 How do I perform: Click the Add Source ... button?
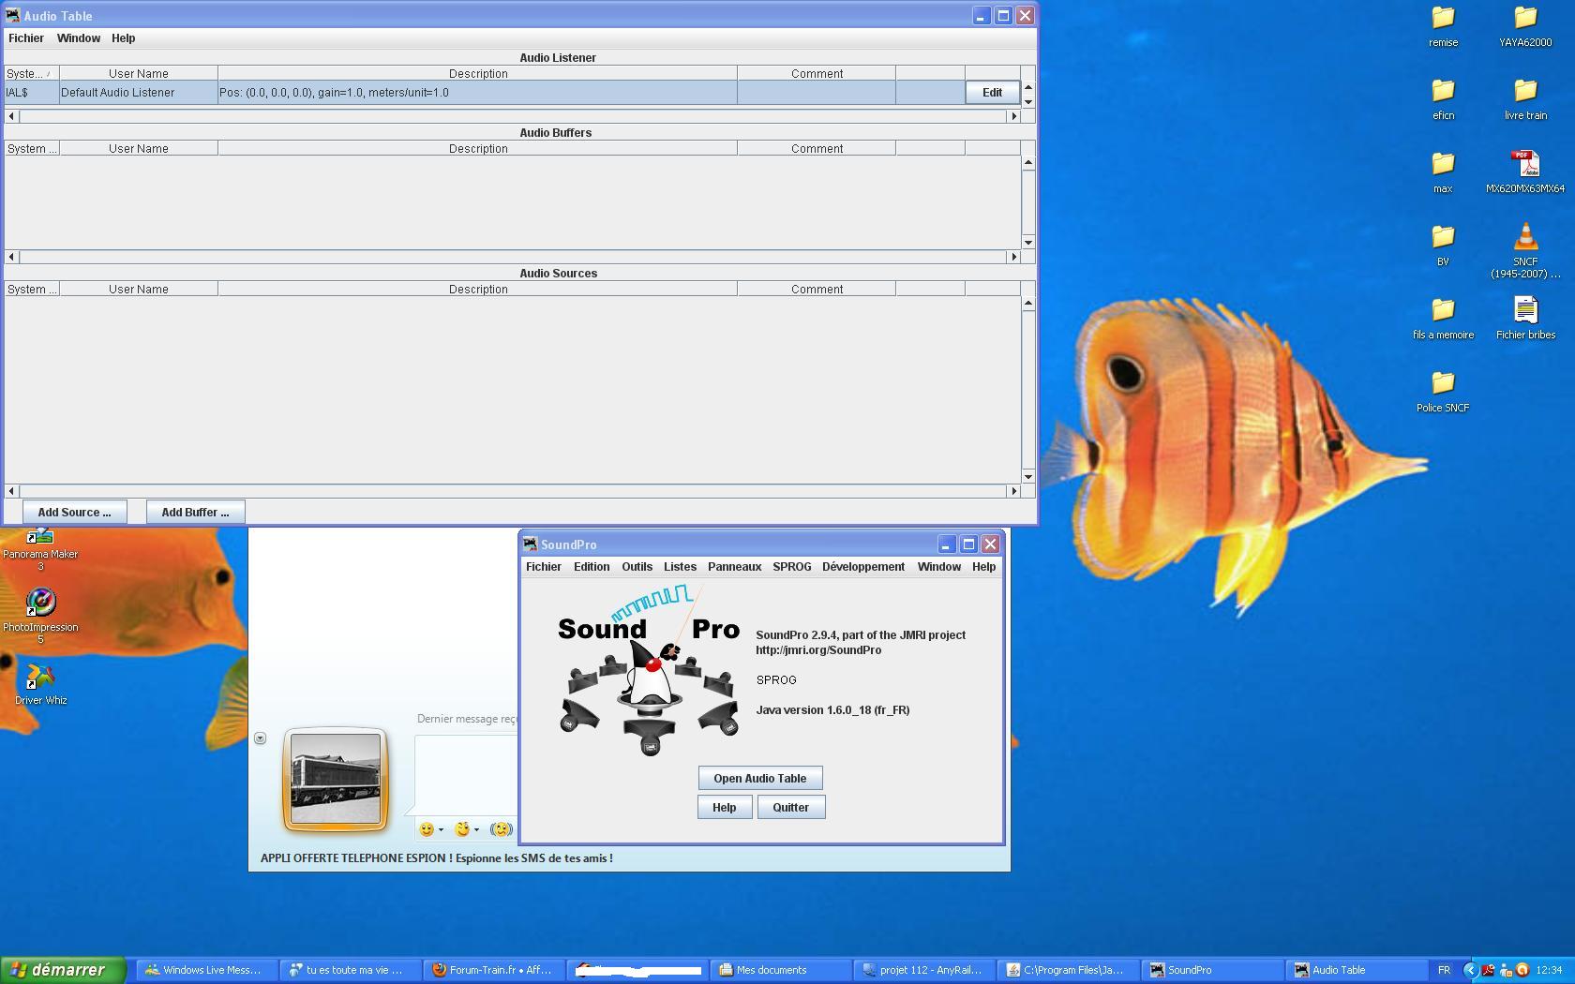tap(74, 513)
